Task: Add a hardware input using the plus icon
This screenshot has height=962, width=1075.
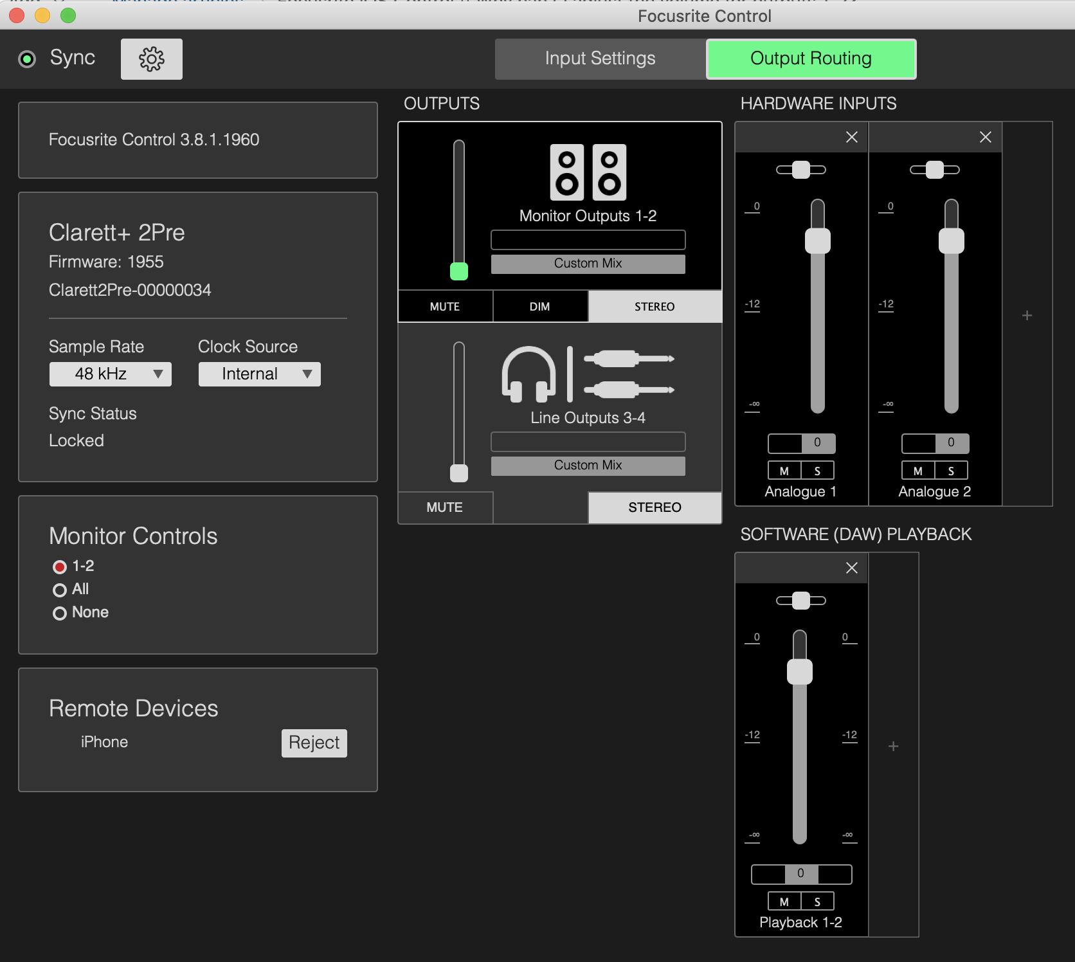Action: pyautogui.click(x=1027, y=315)
